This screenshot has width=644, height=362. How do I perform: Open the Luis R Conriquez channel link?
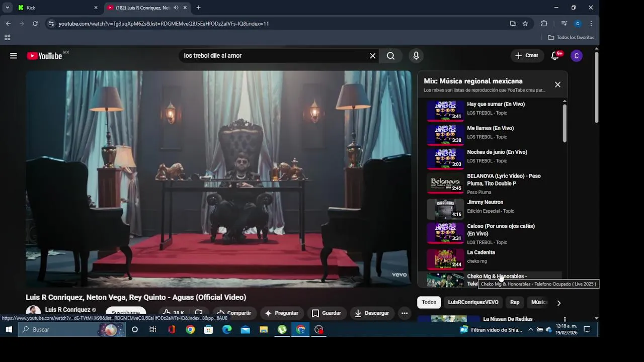coord(67,310)
